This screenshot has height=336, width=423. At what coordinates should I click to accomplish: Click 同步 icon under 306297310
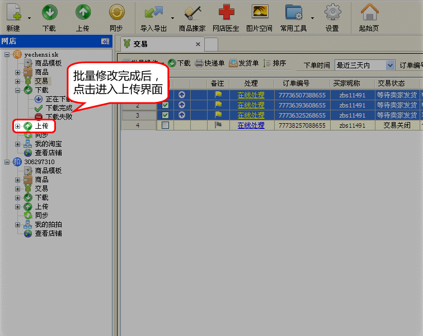pyautogui.click(x=28, y=216)
